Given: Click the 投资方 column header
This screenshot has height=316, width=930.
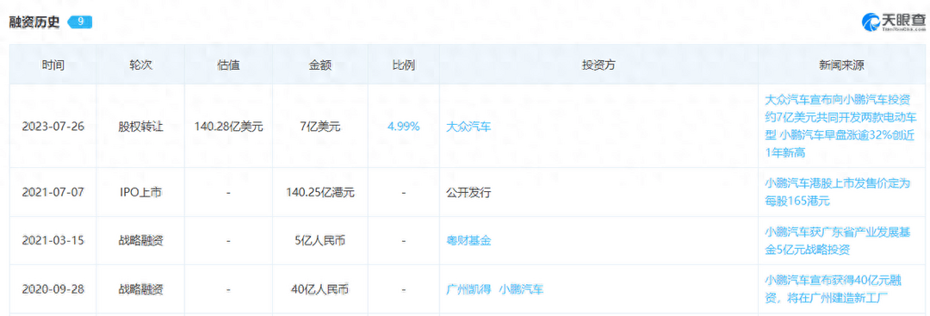Looking at the screenshot, I should [x=598, y=65].
